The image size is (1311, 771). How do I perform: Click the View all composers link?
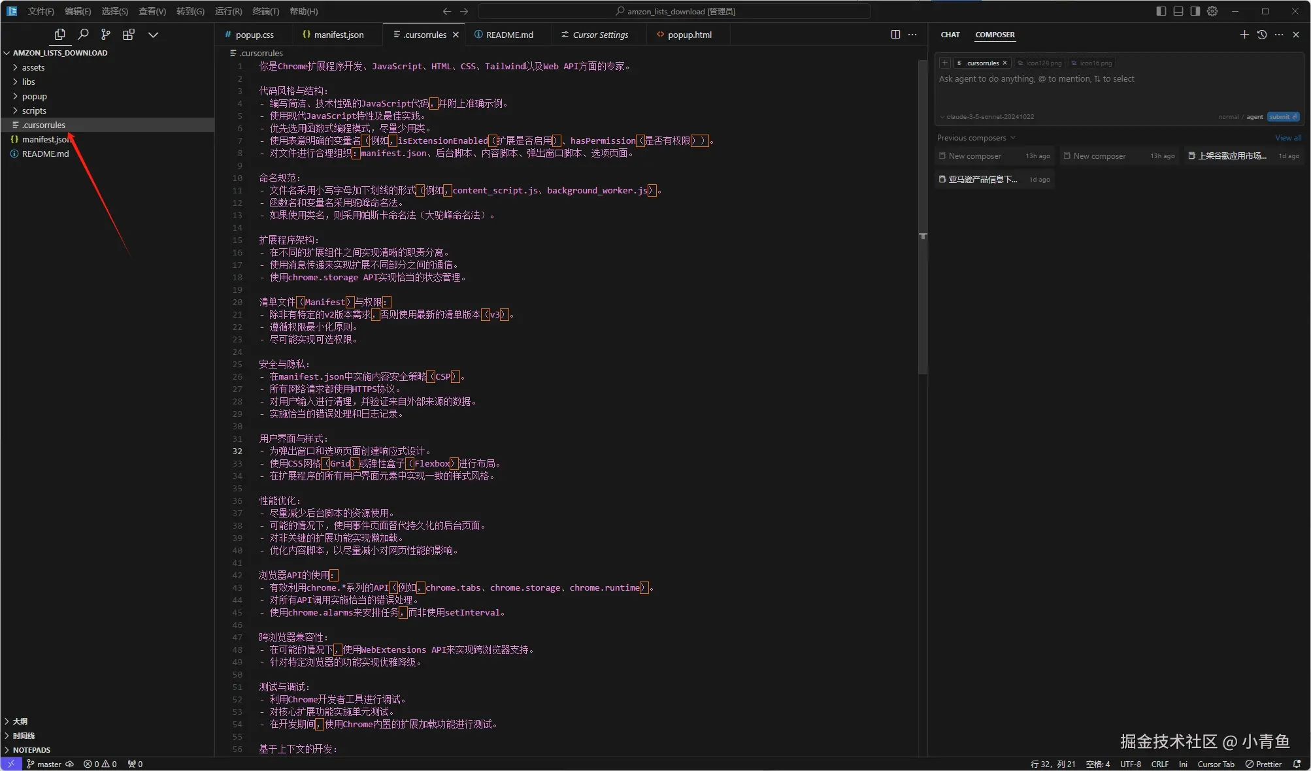click(1287, 138)
